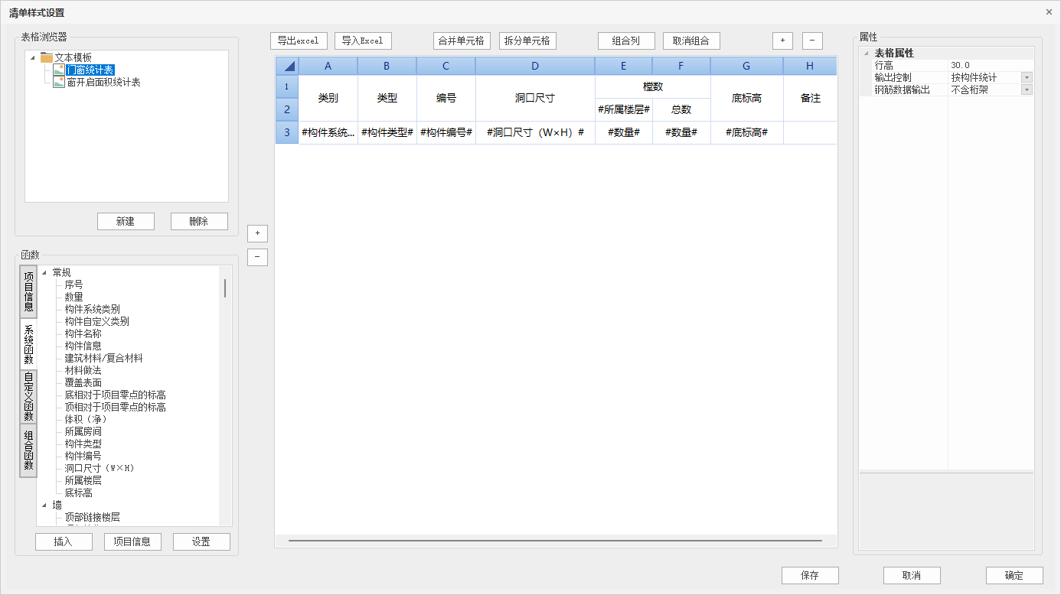The image size is (1061, 595).
Task: Click the 门窗统计表 template icon
Action: [x=59, y=70]
